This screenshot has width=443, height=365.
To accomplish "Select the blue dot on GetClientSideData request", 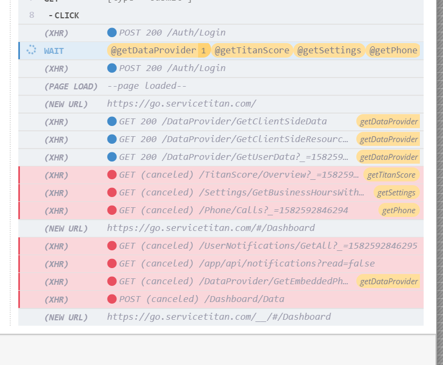I will tap(111, 122).
